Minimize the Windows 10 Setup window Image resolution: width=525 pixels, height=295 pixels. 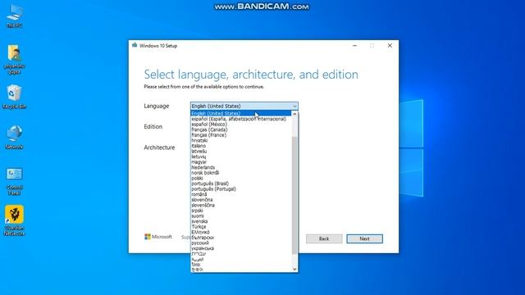354,46
